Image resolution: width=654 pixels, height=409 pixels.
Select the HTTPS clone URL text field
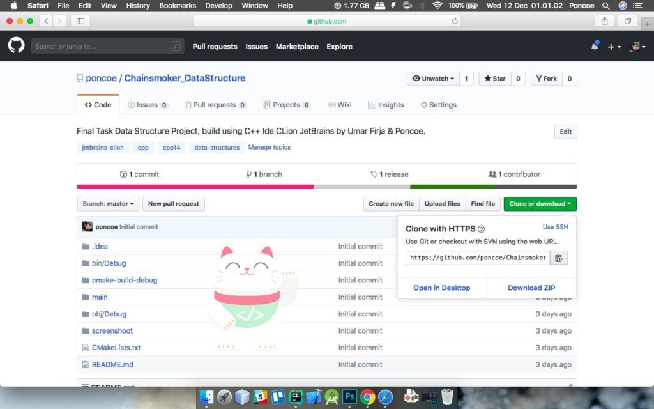pyautogui.click(x=478, y=258)
